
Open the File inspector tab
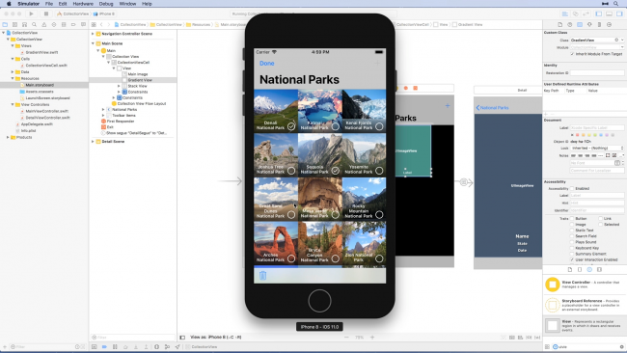pyautogui.click(x=560, y=25)
